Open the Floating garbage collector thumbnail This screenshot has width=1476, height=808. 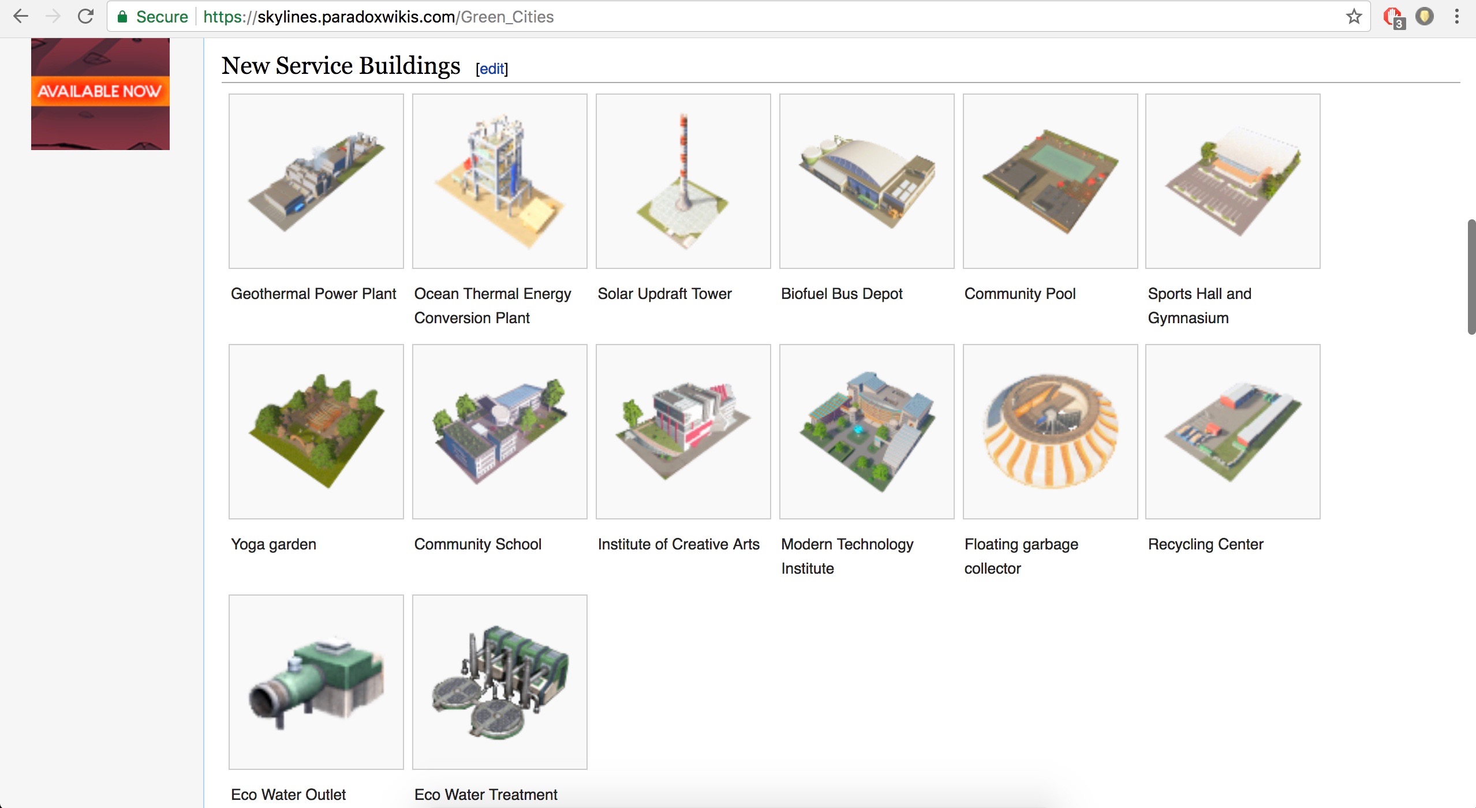(x=1049, y=431)
